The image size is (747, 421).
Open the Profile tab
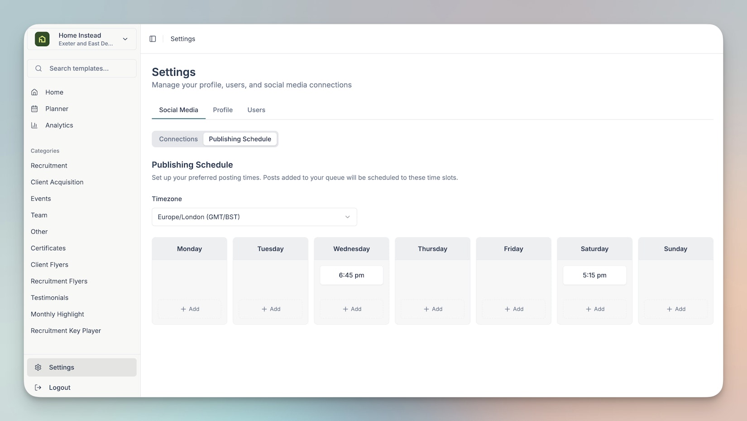point(223,110)
